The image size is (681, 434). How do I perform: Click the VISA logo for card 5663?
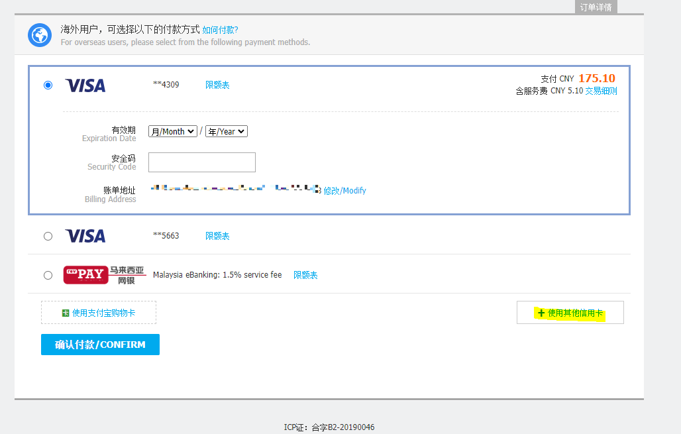(x=85, y=236)
